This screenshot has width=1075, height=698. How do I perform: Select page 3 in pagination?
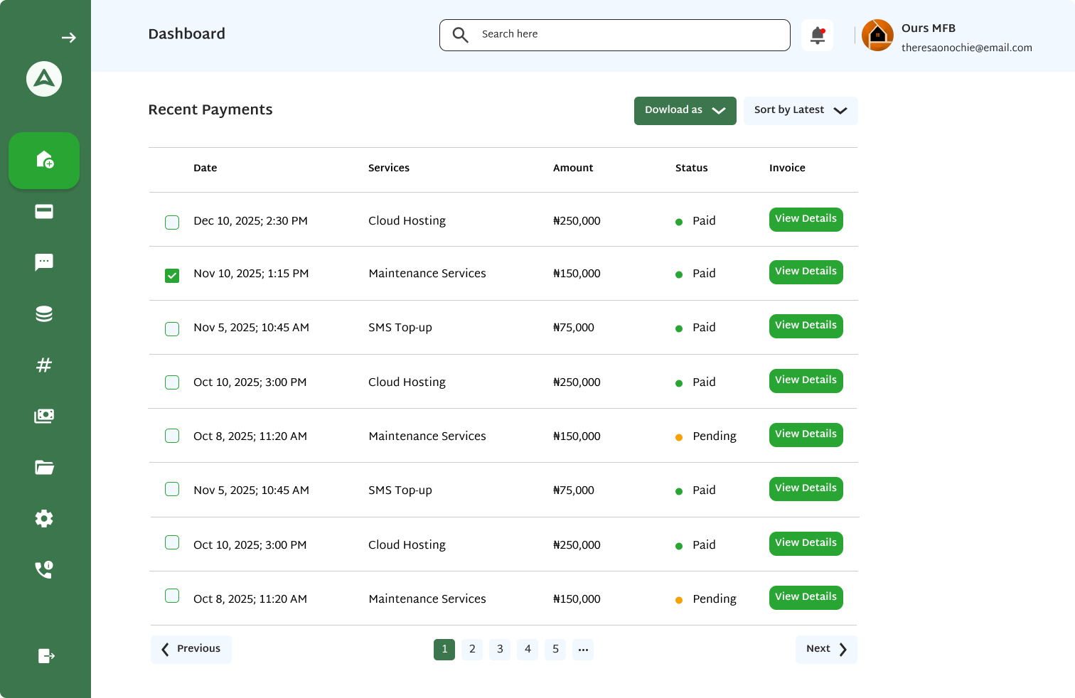(x=500, y=649)
